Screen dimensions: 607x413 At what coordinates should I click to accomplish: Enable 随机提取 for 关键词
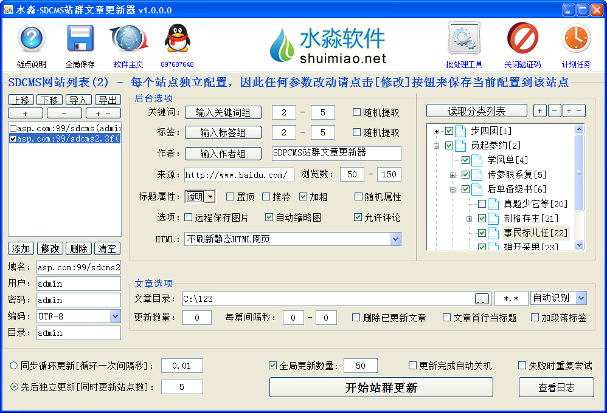coord(356,112)
